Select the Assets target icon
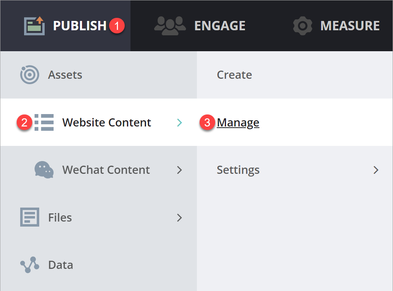393x291 pixels. [30, 75]
